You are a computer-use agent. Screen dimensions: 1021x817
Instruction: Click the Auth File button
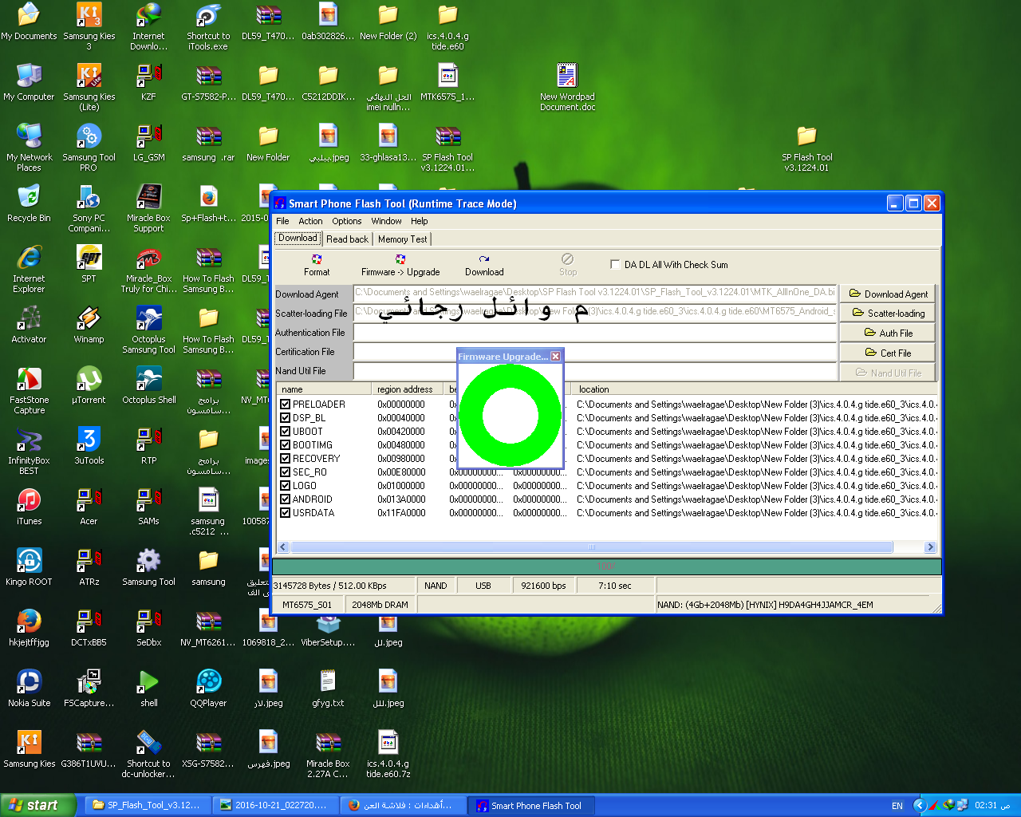tap(887, 333)
